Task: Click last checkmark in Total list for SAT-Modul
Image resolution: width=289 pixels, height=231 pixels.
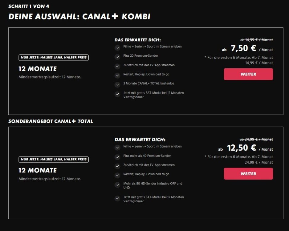Action: coord(117,199)
